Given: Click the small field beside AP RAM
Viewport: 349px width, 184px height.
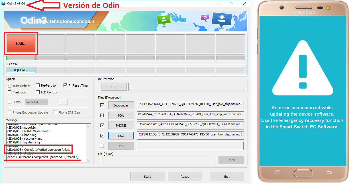Looking at the screenshot, I should 63,102.
